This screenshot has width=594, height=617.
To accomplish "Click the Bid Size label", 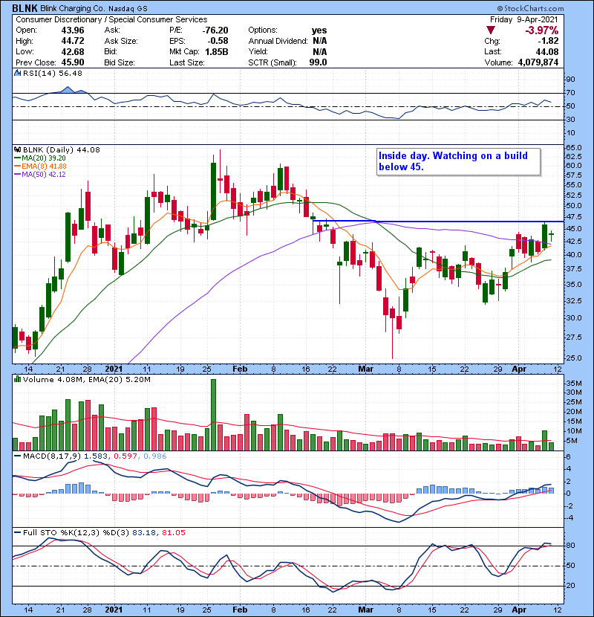I will (x=120, y=62).
